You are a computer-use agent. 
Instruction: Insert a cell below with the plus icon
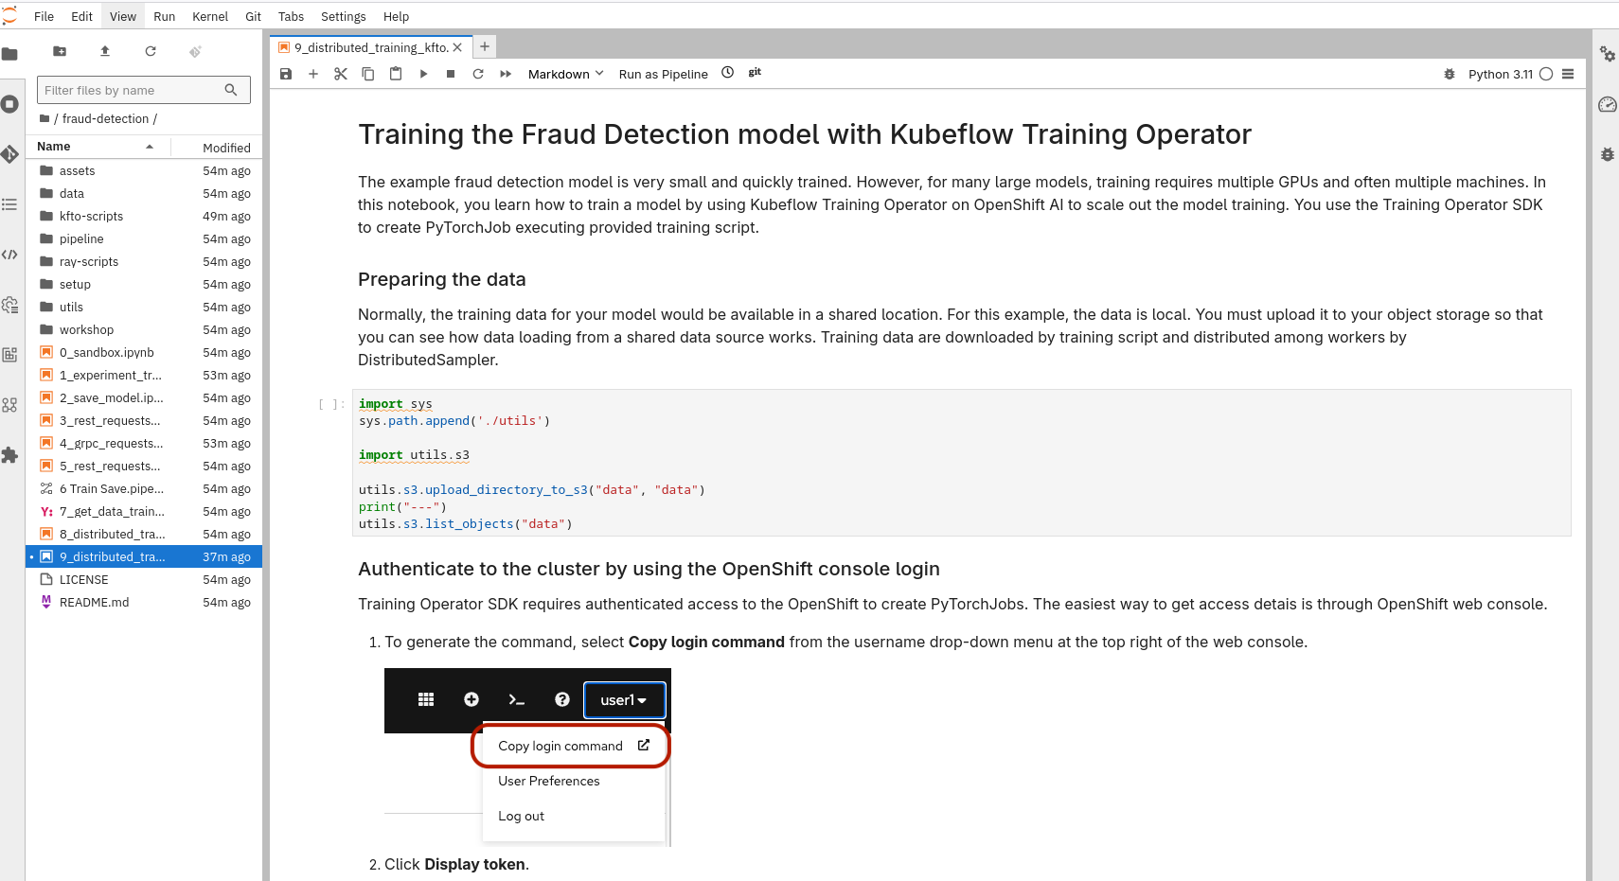coord(313,74)
